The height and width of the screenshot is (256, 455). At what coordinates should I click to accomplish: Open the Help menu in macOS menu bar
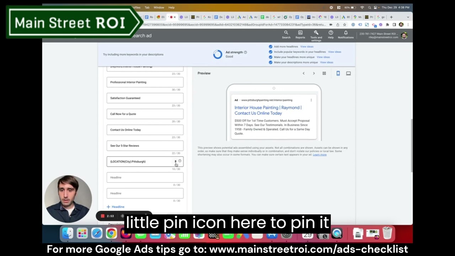pyautogui.click(x=171, y=7)
